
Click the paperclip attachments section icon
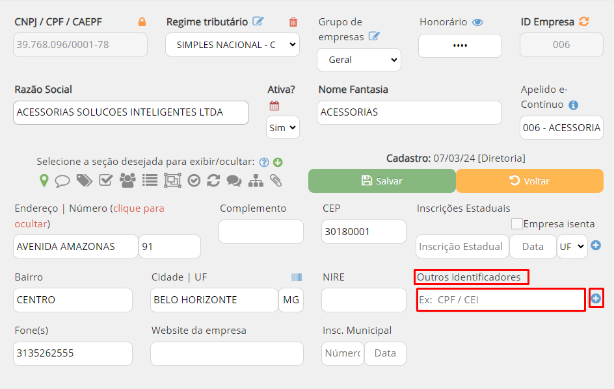click(276, 181)
